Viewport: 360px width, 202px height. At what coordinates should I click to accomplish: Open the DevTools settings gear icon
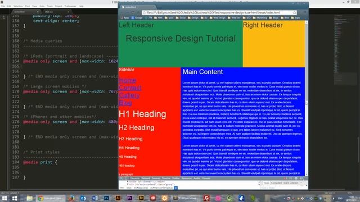(296, 178)
